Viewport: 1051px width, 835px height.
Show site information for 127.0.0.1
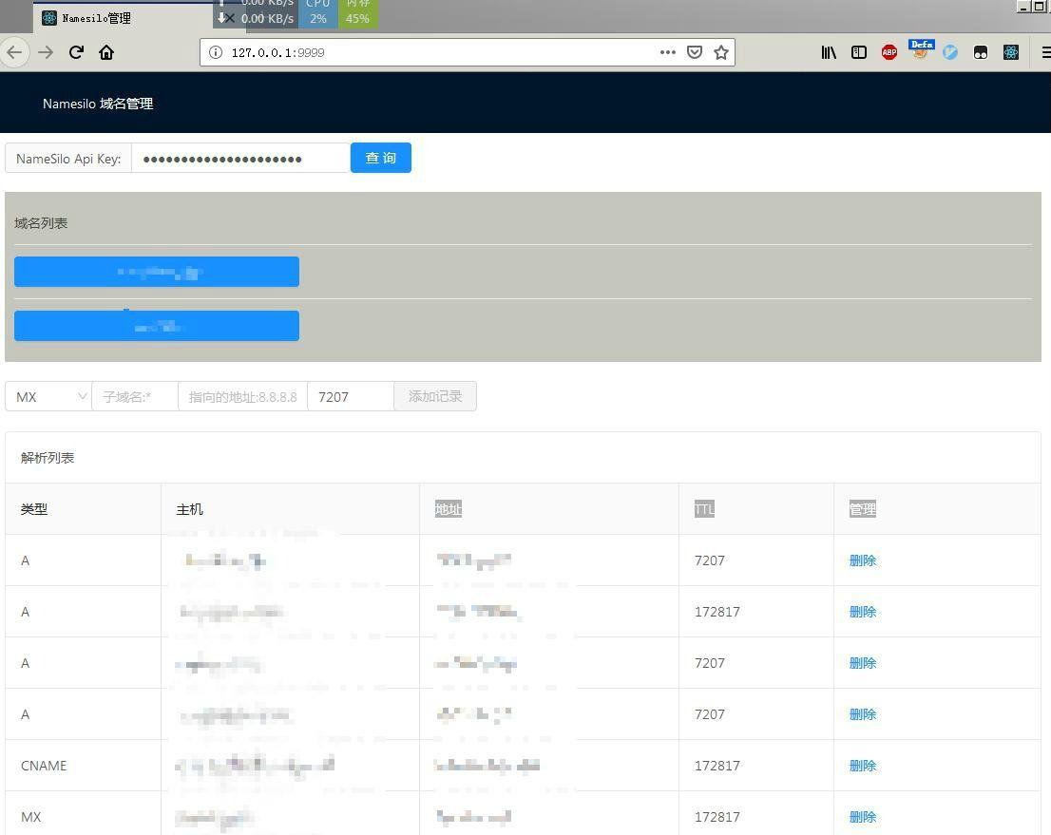216,52
